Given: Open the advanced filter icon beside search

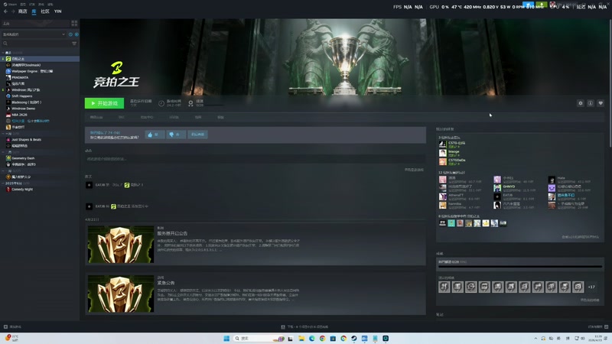Looking at the screenshot, I should [x=74, y=44].
